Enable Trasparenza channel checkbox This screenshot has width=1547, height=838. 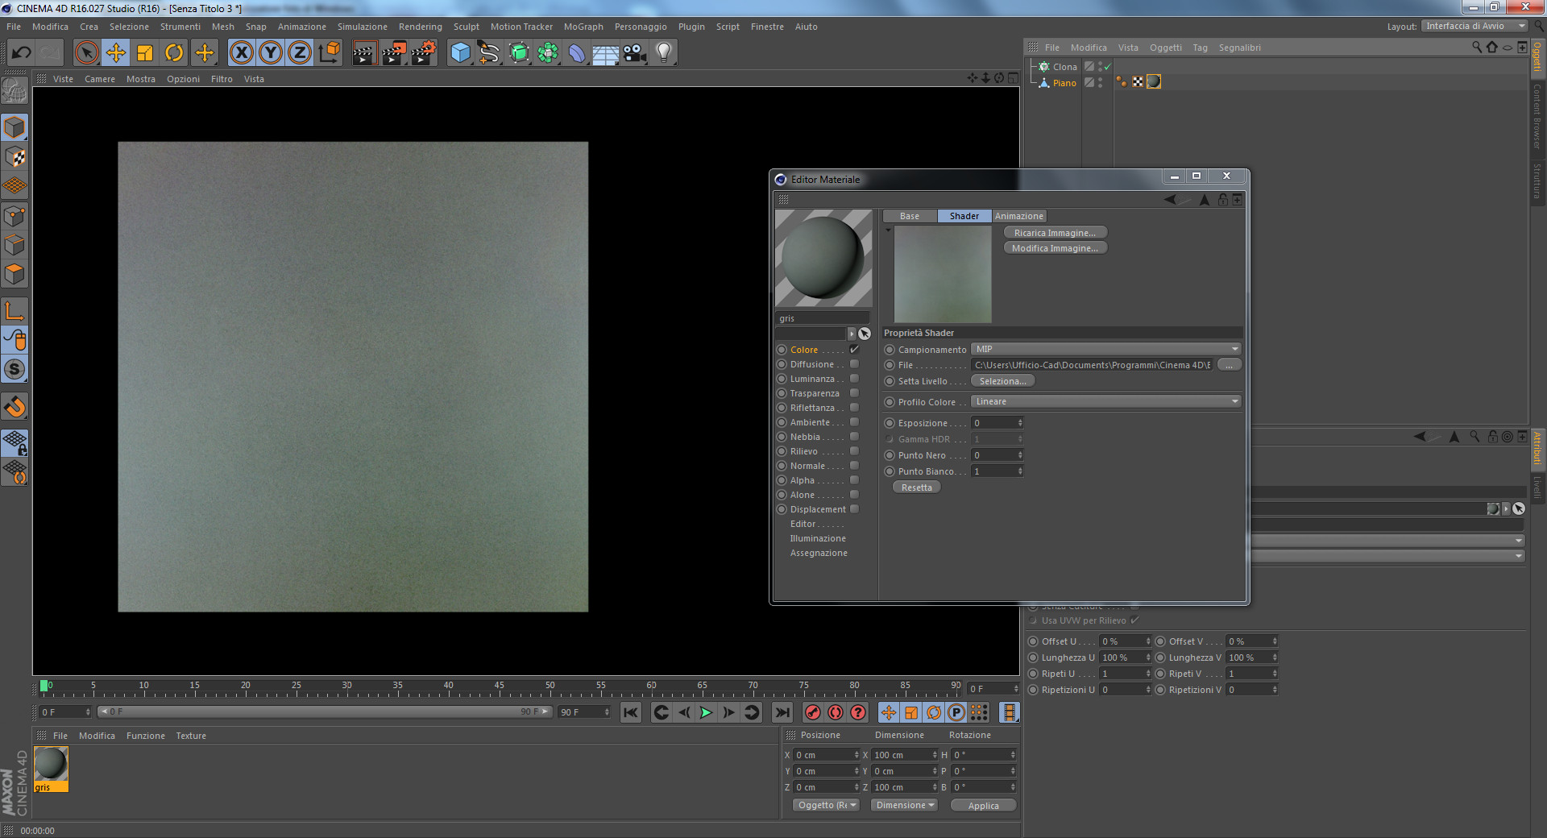[854, 393]
